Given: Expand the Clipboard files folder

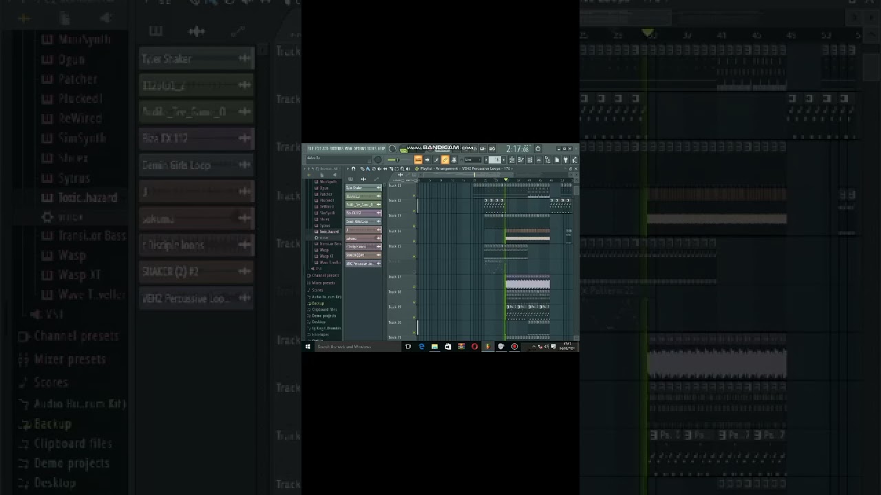Looking at the screenshot, I should click(321, 309).
